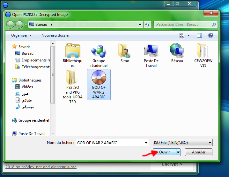
Task: Expand the file name history dropdown
Action: coord(146,143)
